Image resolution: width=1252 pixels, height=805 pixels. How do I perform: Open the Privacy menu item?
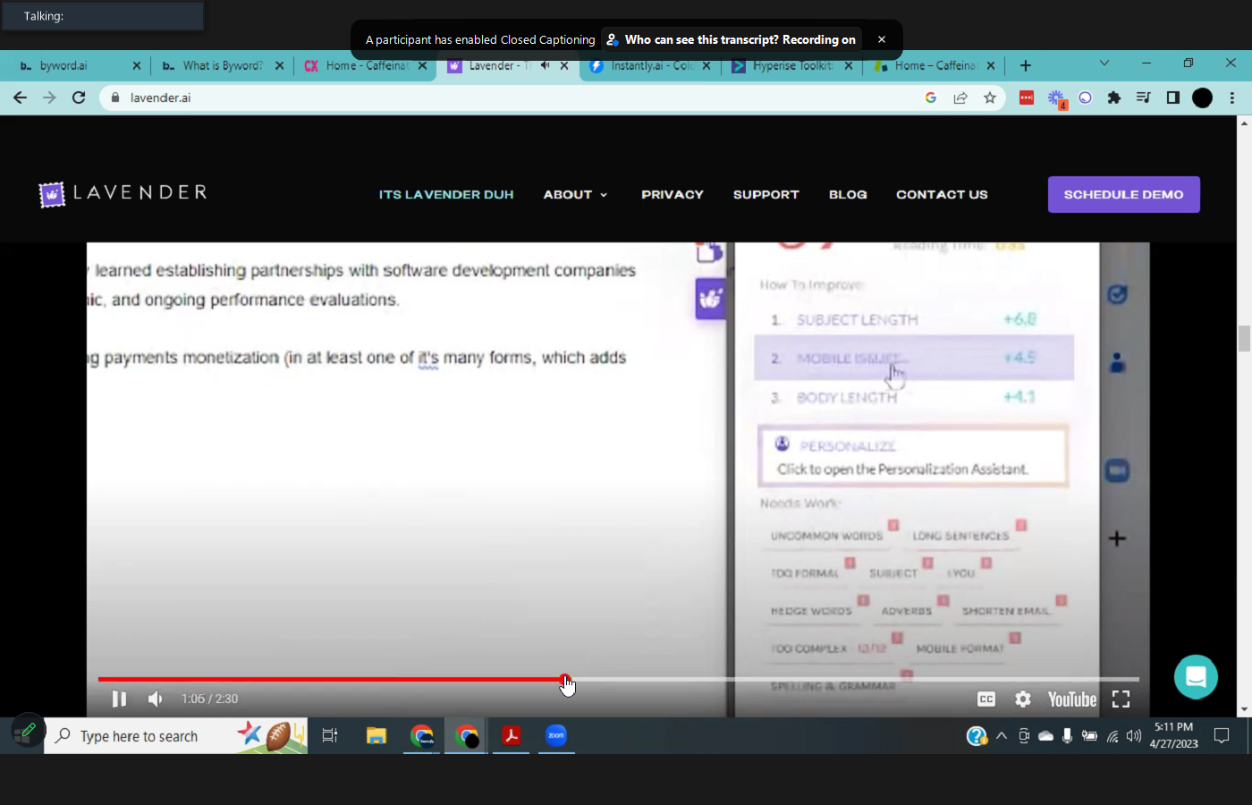[672, 194]
